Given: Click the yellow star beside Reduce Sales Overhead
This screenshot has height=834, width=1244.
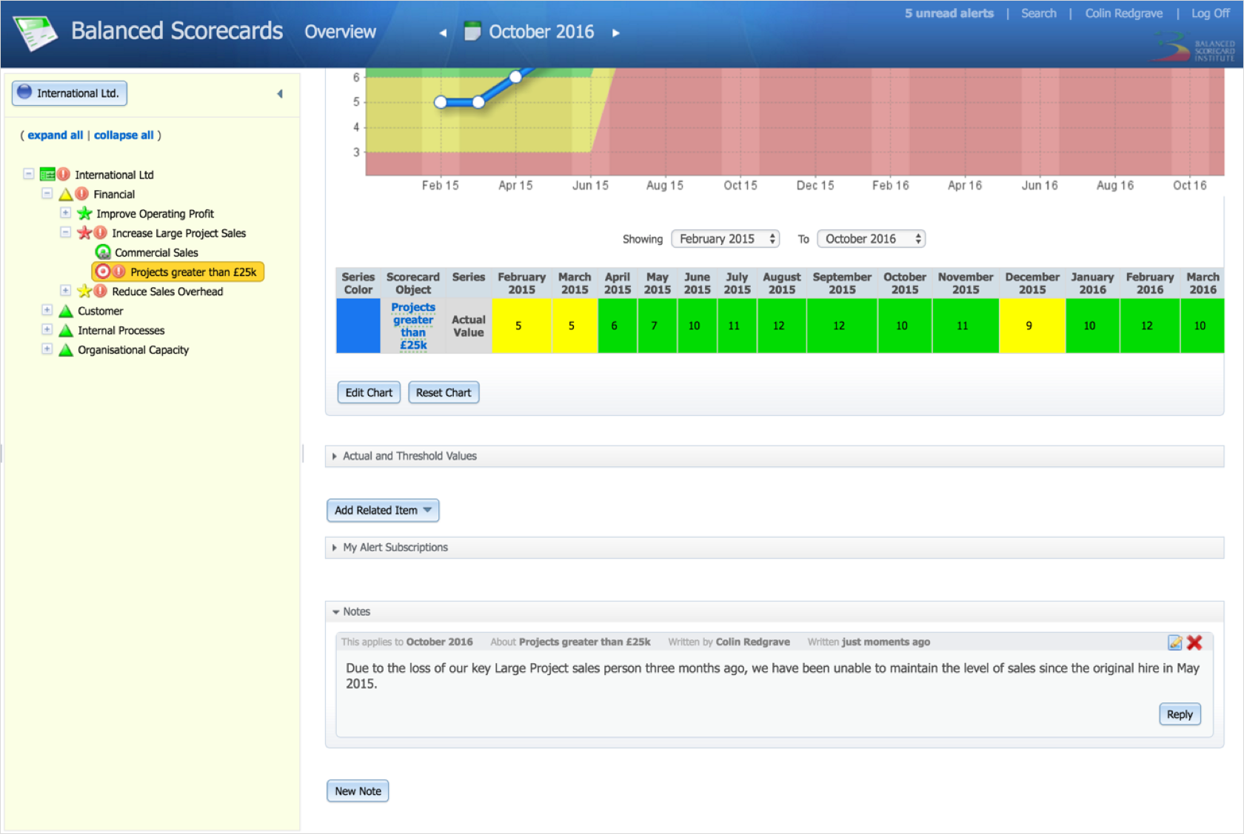Looking at the screenshot, I should (x=84, y=292).
